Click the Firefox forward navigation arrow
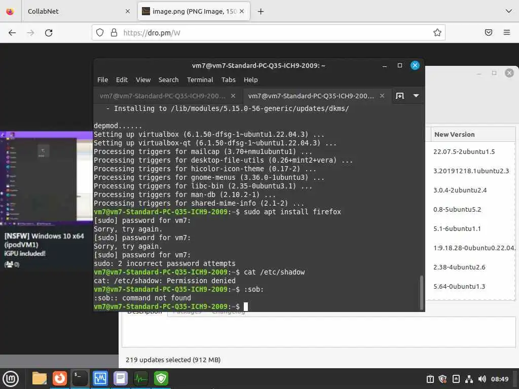Viewport: 519px width, 389px height. click(30, 33)
